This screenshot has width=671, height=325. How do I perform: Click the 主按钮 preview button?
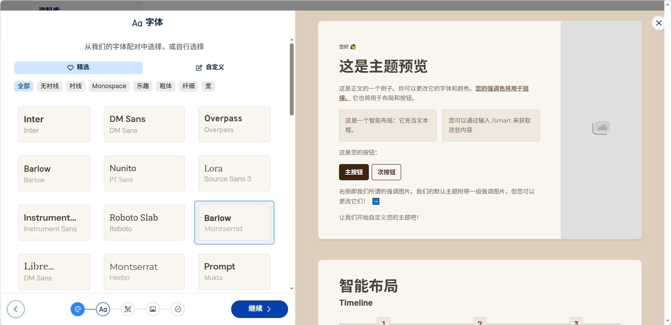pyautogui.click(x=354, y=172)
